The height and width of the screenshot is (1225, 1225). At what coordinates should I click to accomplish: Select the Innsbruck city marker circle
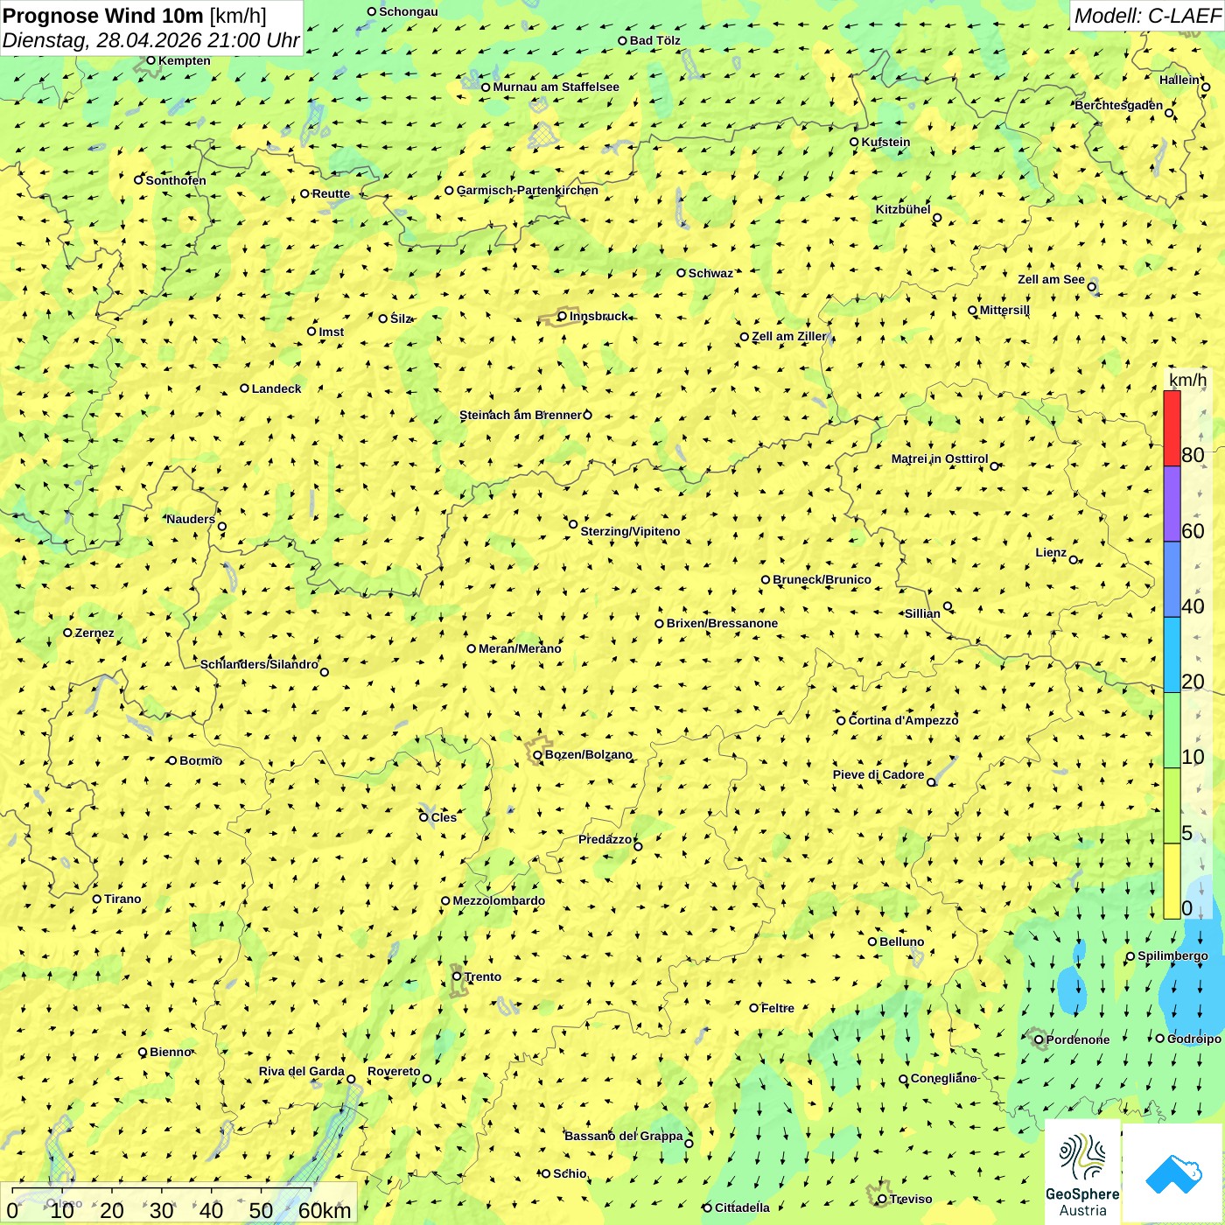(x=563, y=316)
